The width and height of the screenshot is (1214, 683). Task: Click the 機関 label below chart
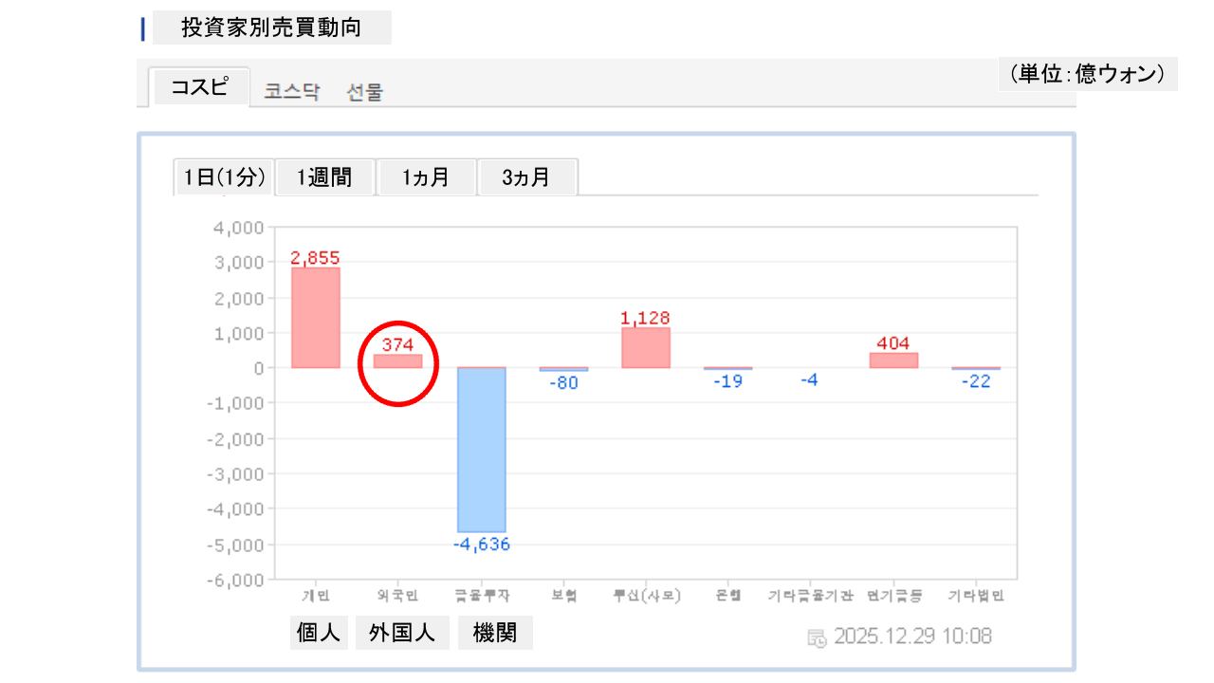click(495, 634)
